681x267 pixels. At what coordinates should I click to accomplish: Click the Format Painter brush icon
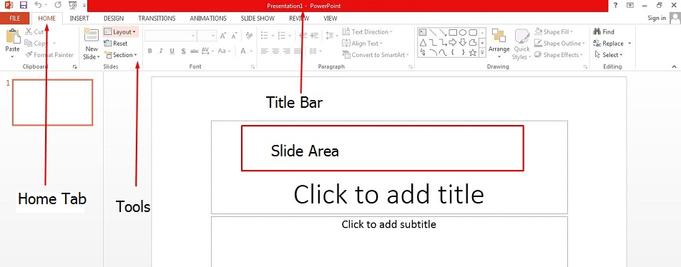29,55
